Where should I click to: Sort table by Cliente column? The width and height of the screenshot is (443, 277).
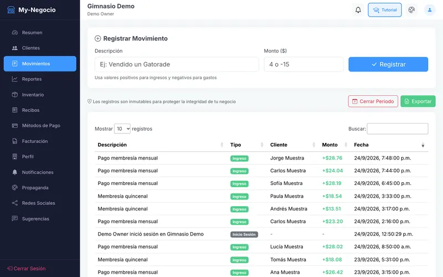[293, 145]
